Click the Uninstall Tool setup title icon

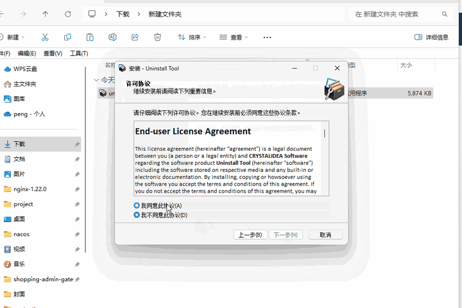123,69
